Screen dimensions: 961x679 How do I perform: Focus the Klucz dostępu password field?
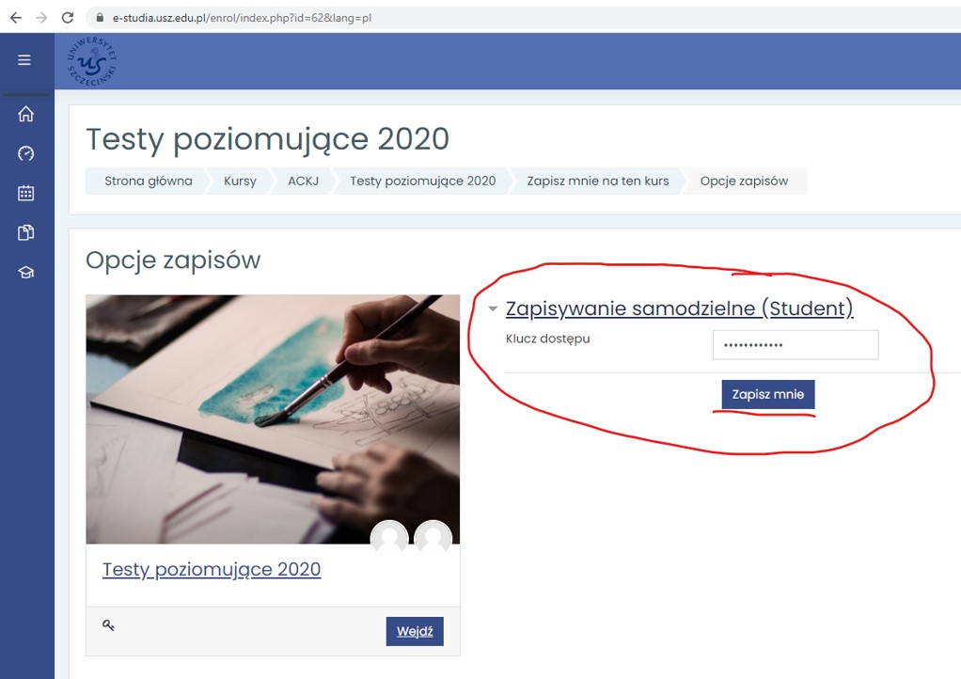point(796,344)
